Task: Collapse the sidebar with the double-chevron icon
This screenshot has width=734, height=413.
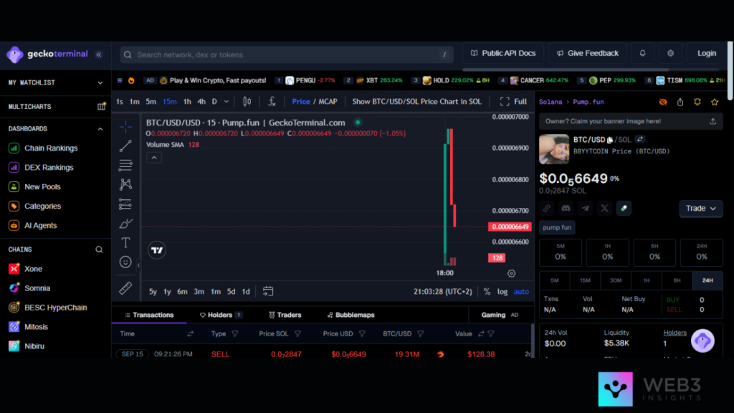Action: [x=99, y=54]
